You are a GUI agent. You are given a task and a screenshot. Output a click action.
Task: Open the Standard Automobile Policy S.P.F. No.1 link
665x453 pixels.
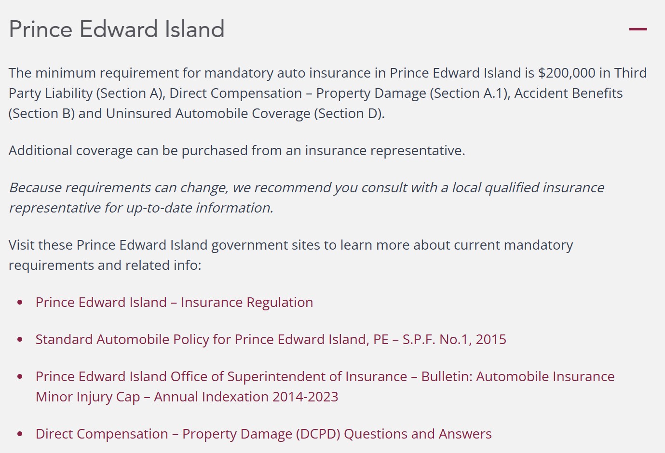tap(271, 339)
